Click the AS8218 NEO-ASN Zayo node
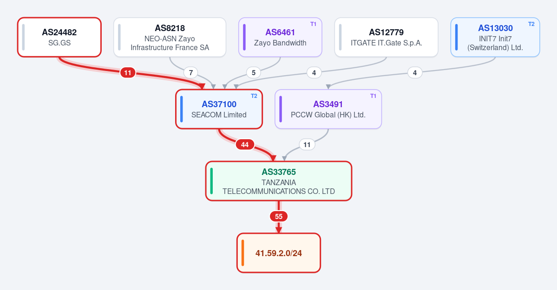Image resolution: width=557 pixels, height=290 pixels. pyautogui.click(x=170, y=37)
